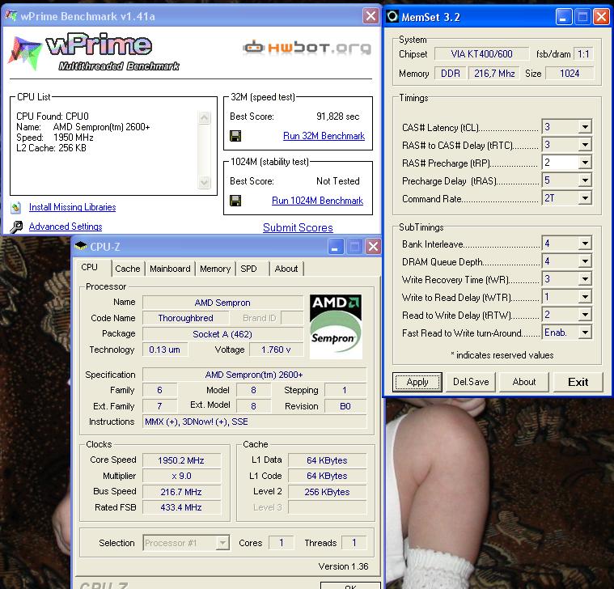Viewport: 614px width, 589px height.
Task: Click the Rated FSB 433.4 MHz value
Action: 181,507
